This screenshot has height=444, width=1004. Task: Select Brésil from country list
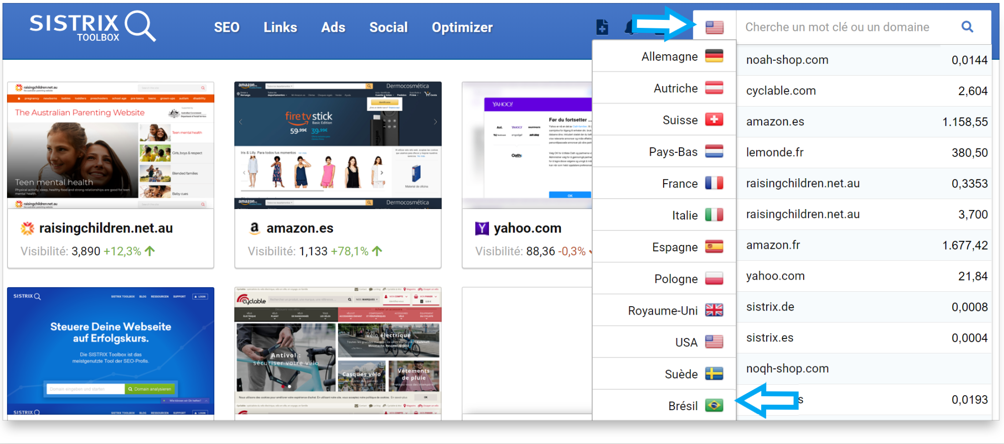tap(664, 406)
